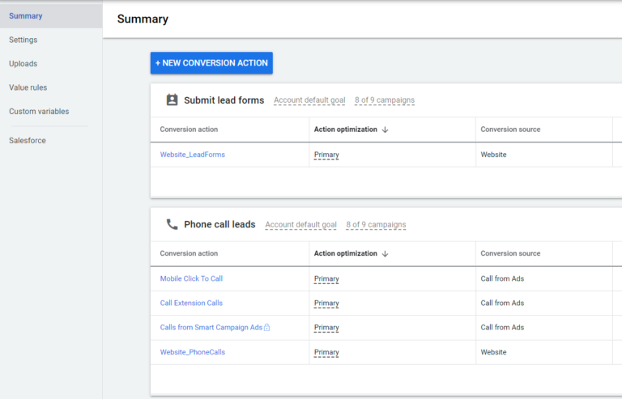Click Account default goal under Submit lead forms
The image size is (622, 399).
pyautogui.click(x=309, y=100)
